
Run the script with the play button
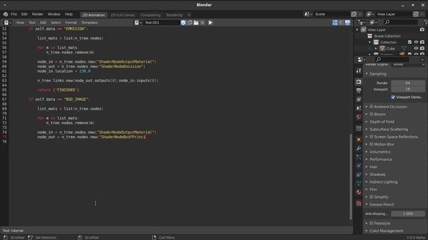coord(211,23)
